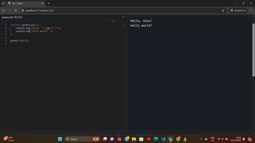
Task: Open the Incognito (2) profile button
Action: point(238,10)
